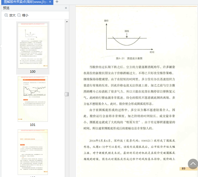Screen dimensions: 198x177
Task: Collapse the side panel with left-edge arrow
Action: (1, 46)
